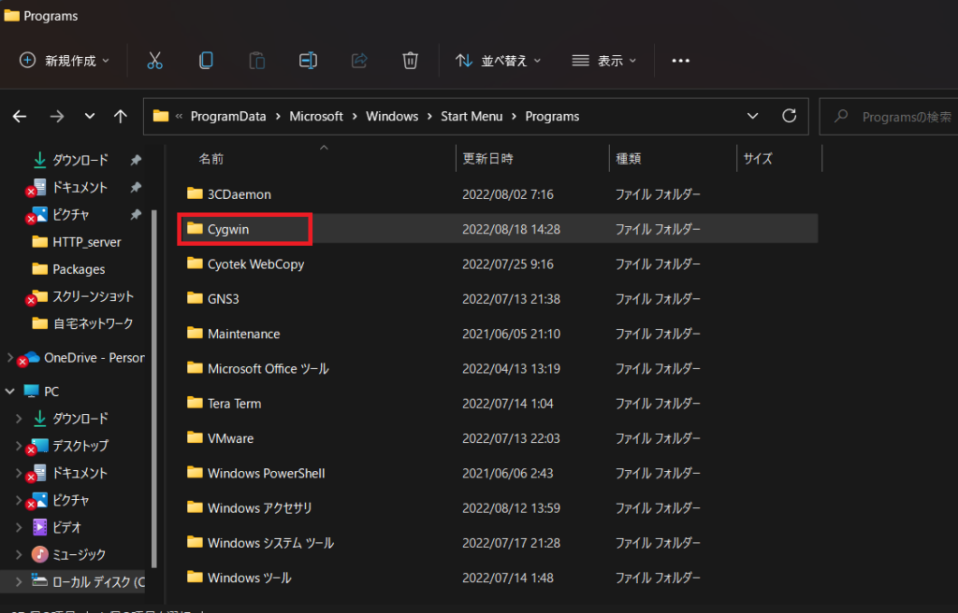Screen dimensions: 958x613
Task: Click Windows in address breadcrumb
Action: [x=392, y=116]
